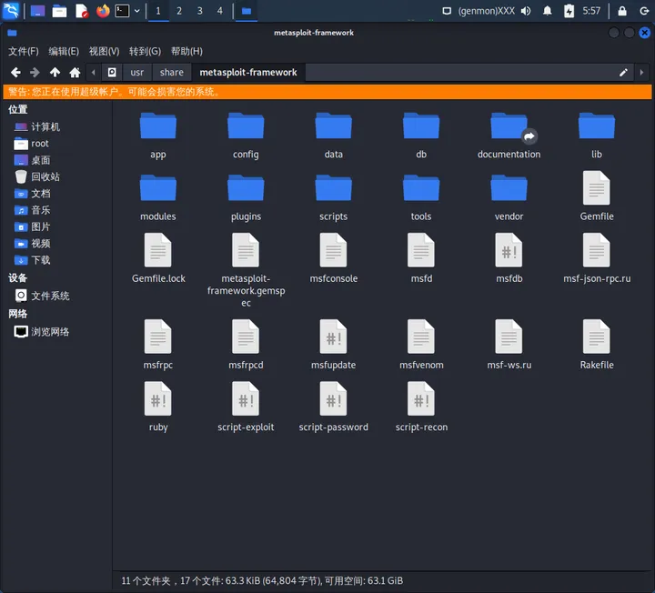The image size is (655, 593).
Task: Open home directory via house icon
Action: point(75,72)
